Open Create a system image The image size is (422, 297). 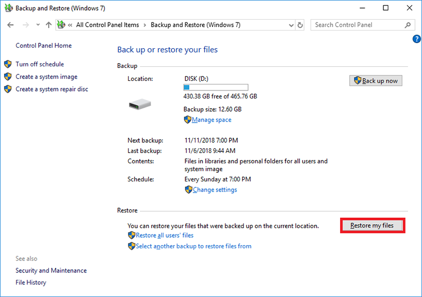click(47, 77)
